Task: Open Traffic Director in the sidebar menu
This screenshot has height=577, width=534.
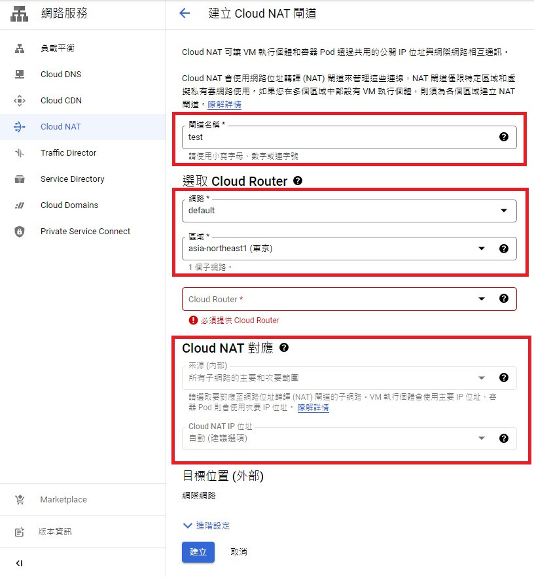Action: [83, 152]
